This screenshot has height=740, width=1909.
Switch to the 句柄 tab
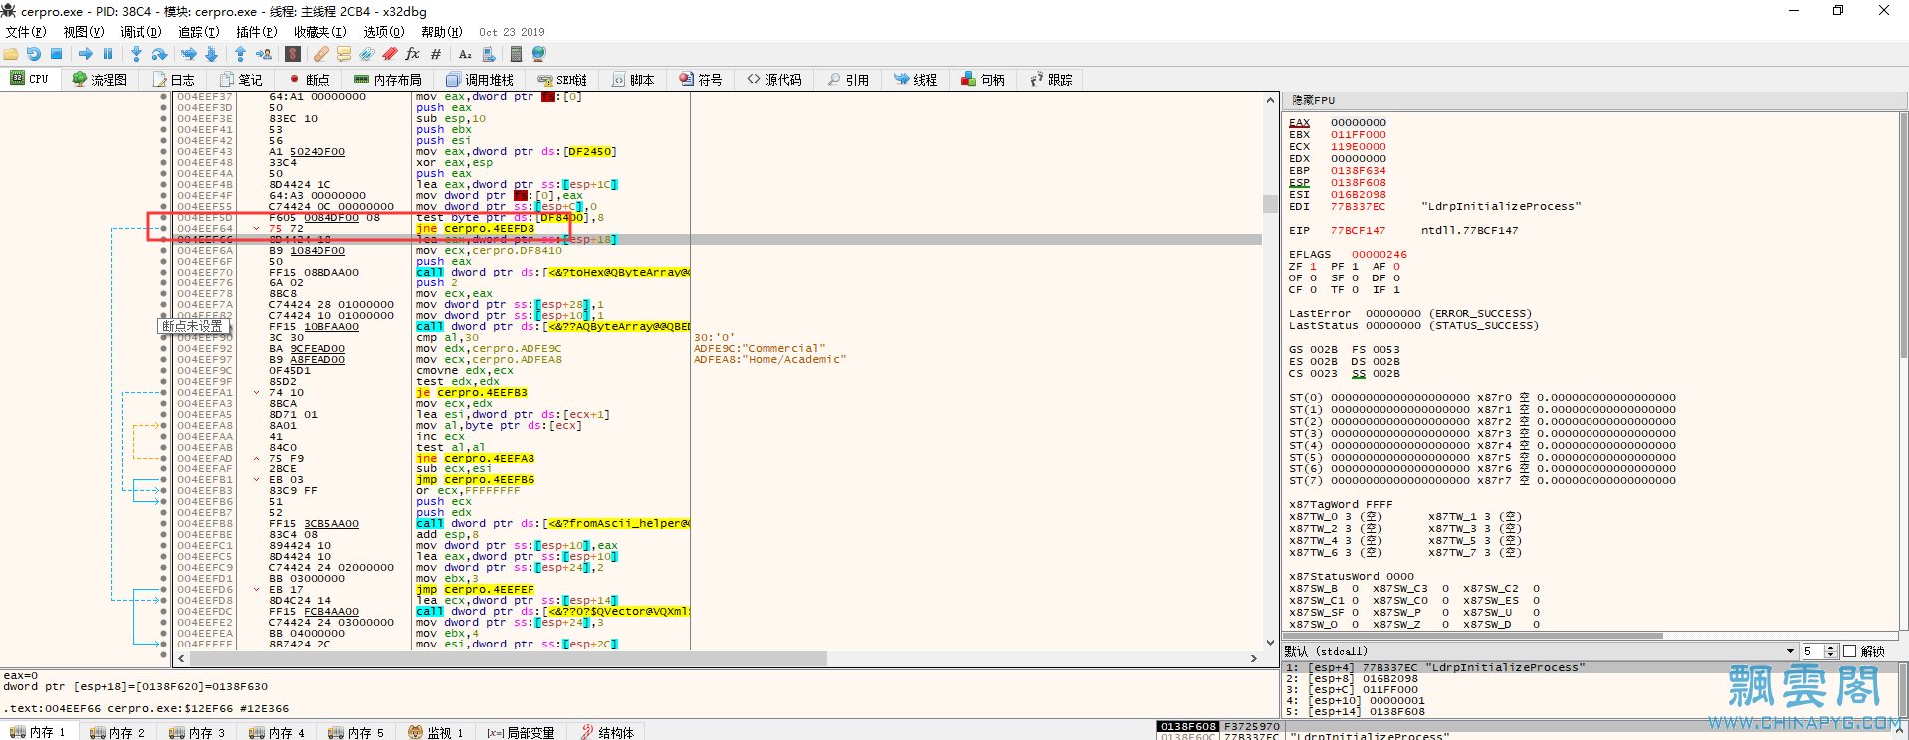[x=982, y=80]
